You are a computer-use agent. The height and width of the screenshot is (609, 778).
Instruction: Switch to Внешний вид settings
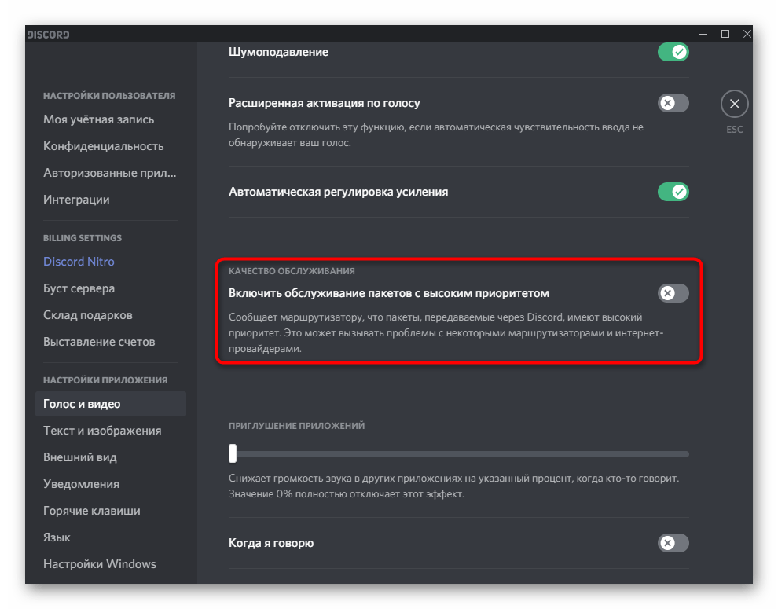click(80, 457)
